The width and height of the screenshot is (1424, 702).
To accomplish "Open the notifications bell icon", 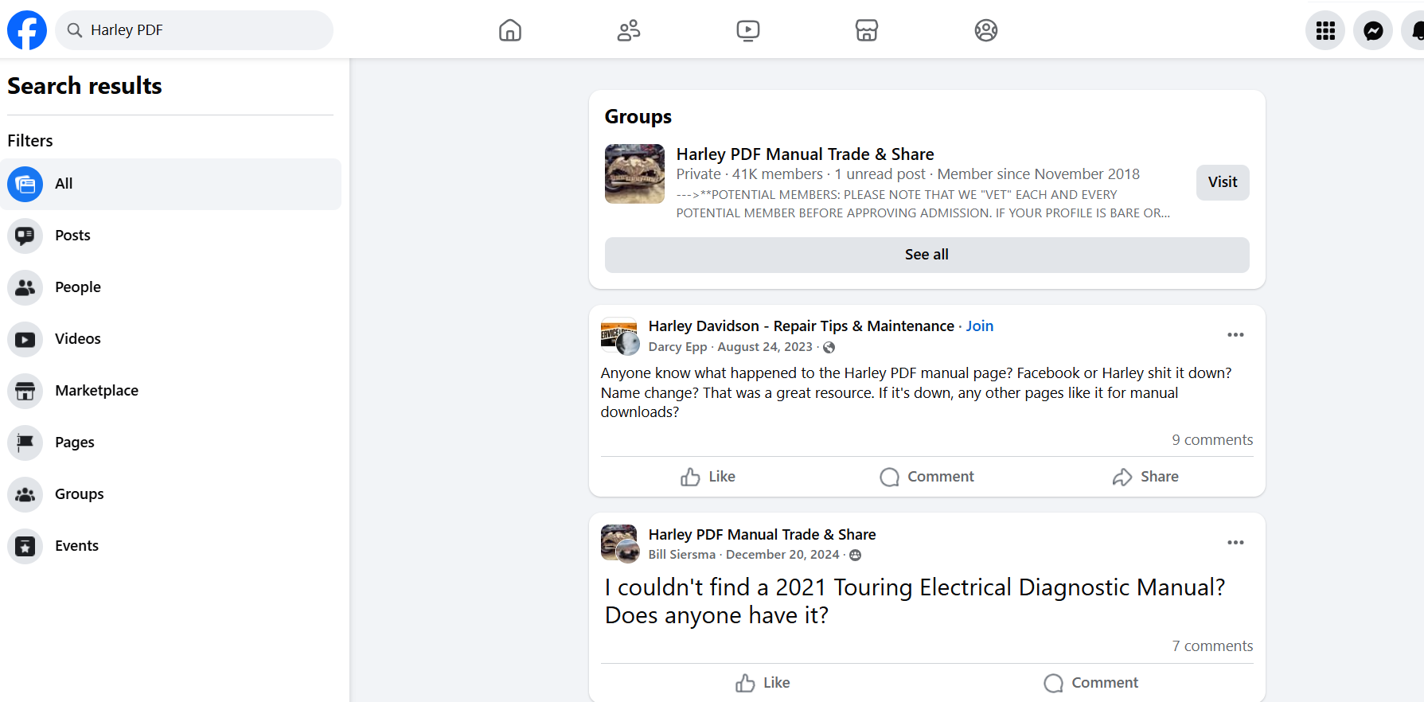I will click(1415, 30).
